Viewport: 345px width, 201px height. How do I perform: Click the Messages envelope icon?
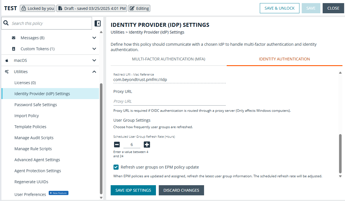point(13,38)
